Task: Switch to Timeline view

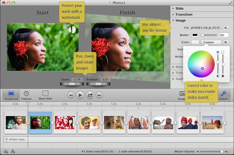Action: click(26, 94)
